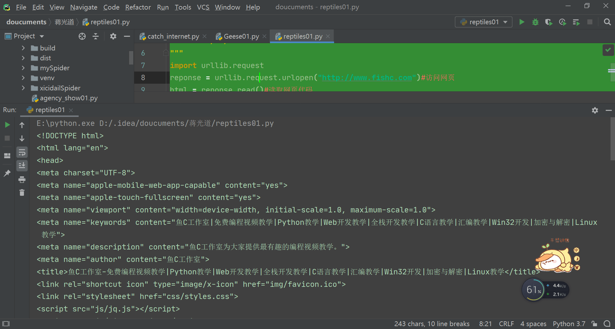The width and height of the screenshot is (615, 329).
Task: Click the read-only lock status icon
Action: pyautogui.click(x=595, y=324)
